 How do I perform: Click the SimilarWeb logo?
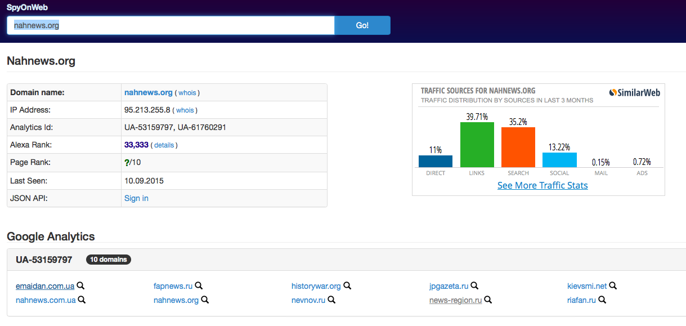pos(635,93)
